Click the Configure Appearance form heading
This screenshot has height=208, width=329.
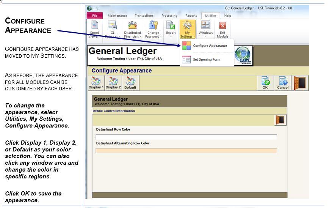click(x=122, y=71)
